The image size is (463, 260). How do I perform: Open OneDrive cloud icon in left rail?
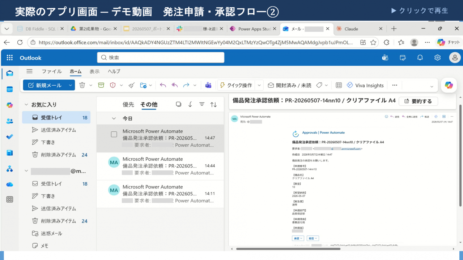tap(10, 184)
